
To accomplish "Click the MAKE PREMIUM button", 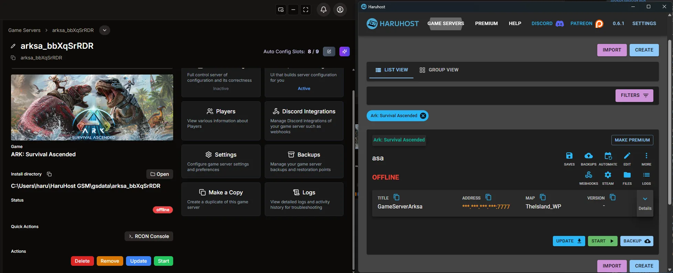I will click(632, 140).
